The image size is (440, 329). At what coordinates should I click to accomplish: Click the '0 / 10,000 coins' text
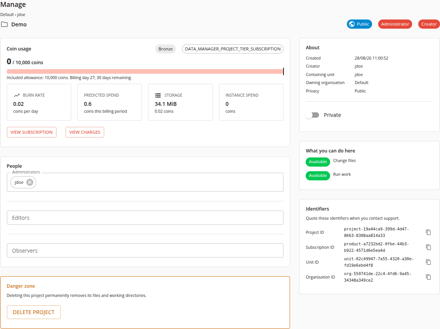pyautogui.click(x=25, y=62)
